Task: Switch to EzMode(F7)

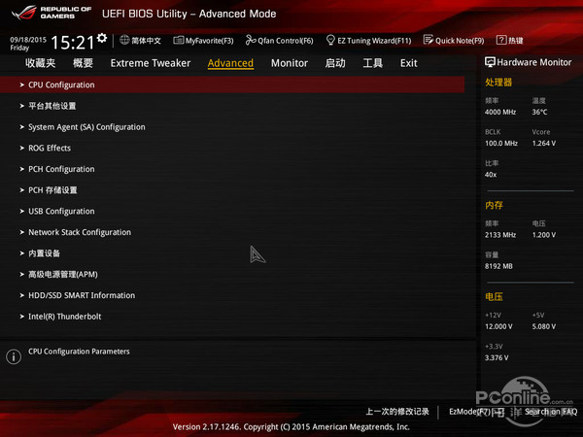Action: click(476, 412)
